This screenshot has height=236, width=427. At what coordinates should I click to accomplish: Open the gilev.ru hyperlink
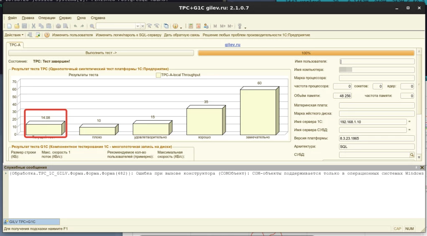(x=232, y=44)
